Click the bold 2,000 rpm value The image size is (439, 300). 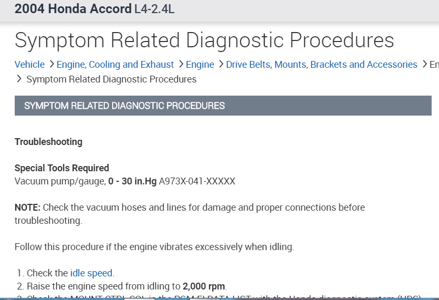(x=204, y=286)
